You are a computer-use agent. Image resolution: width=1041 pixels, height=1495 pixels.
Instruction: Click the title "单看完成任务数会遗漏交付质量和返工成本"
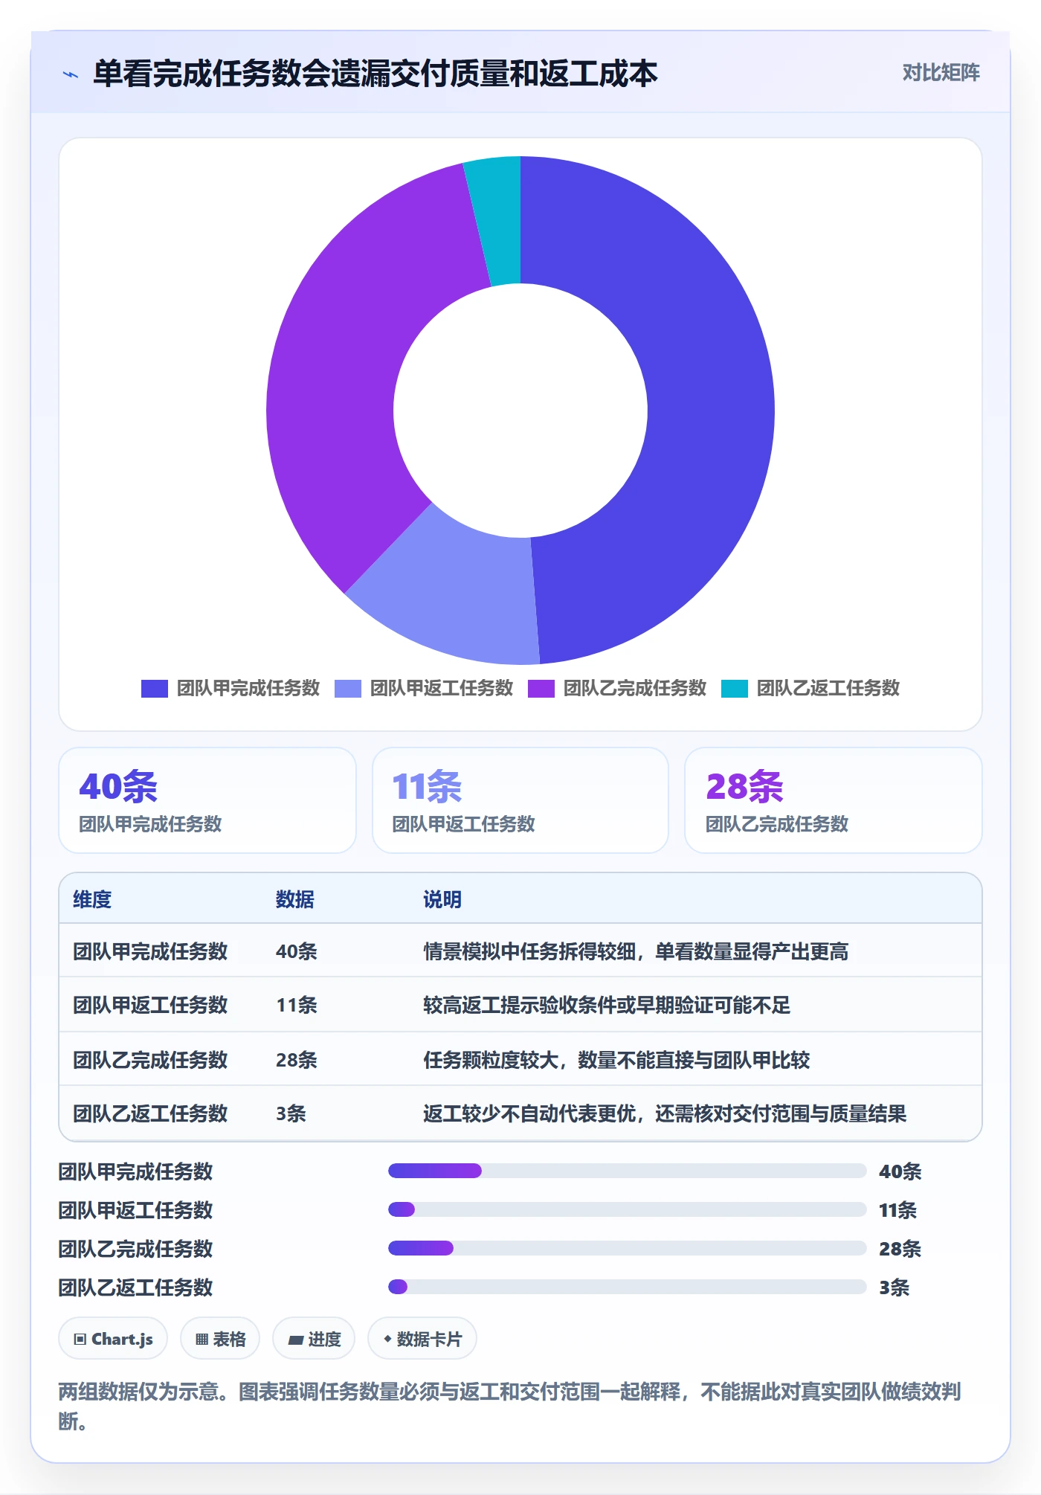click(376, 74)
